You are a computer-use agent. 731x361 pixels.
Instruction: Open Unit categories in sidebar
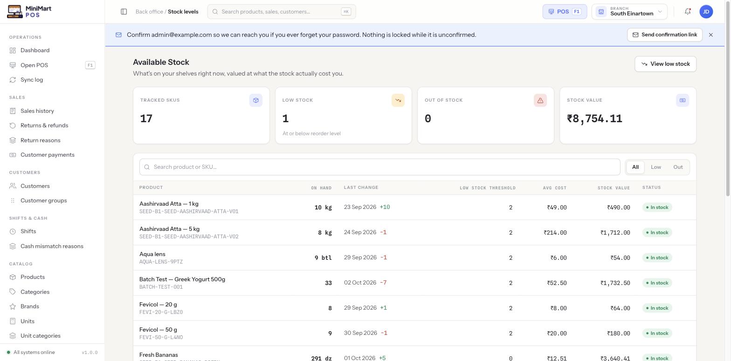coord(52,336)
